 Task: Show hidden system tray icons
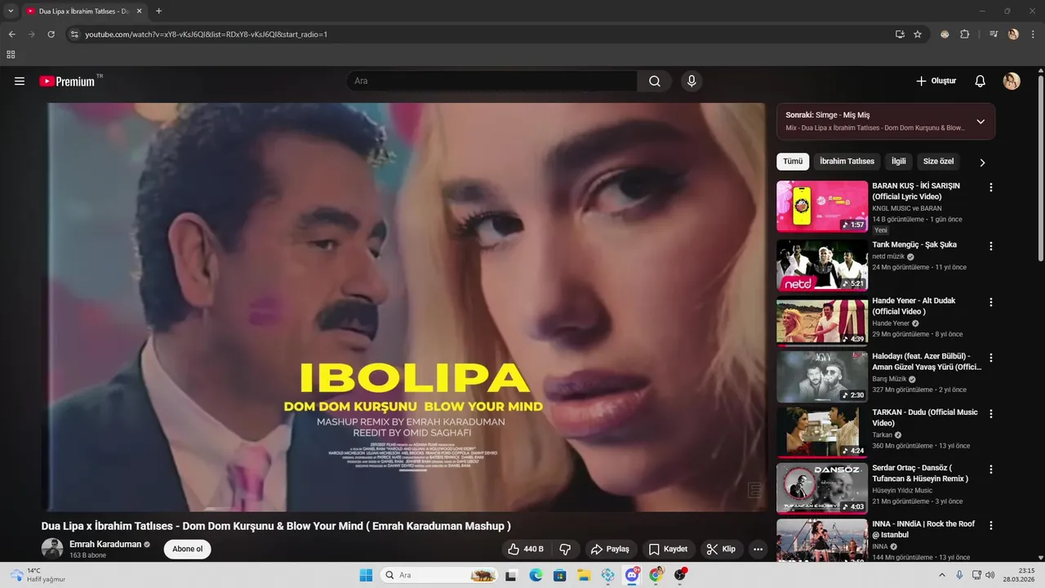click(942, 575)
